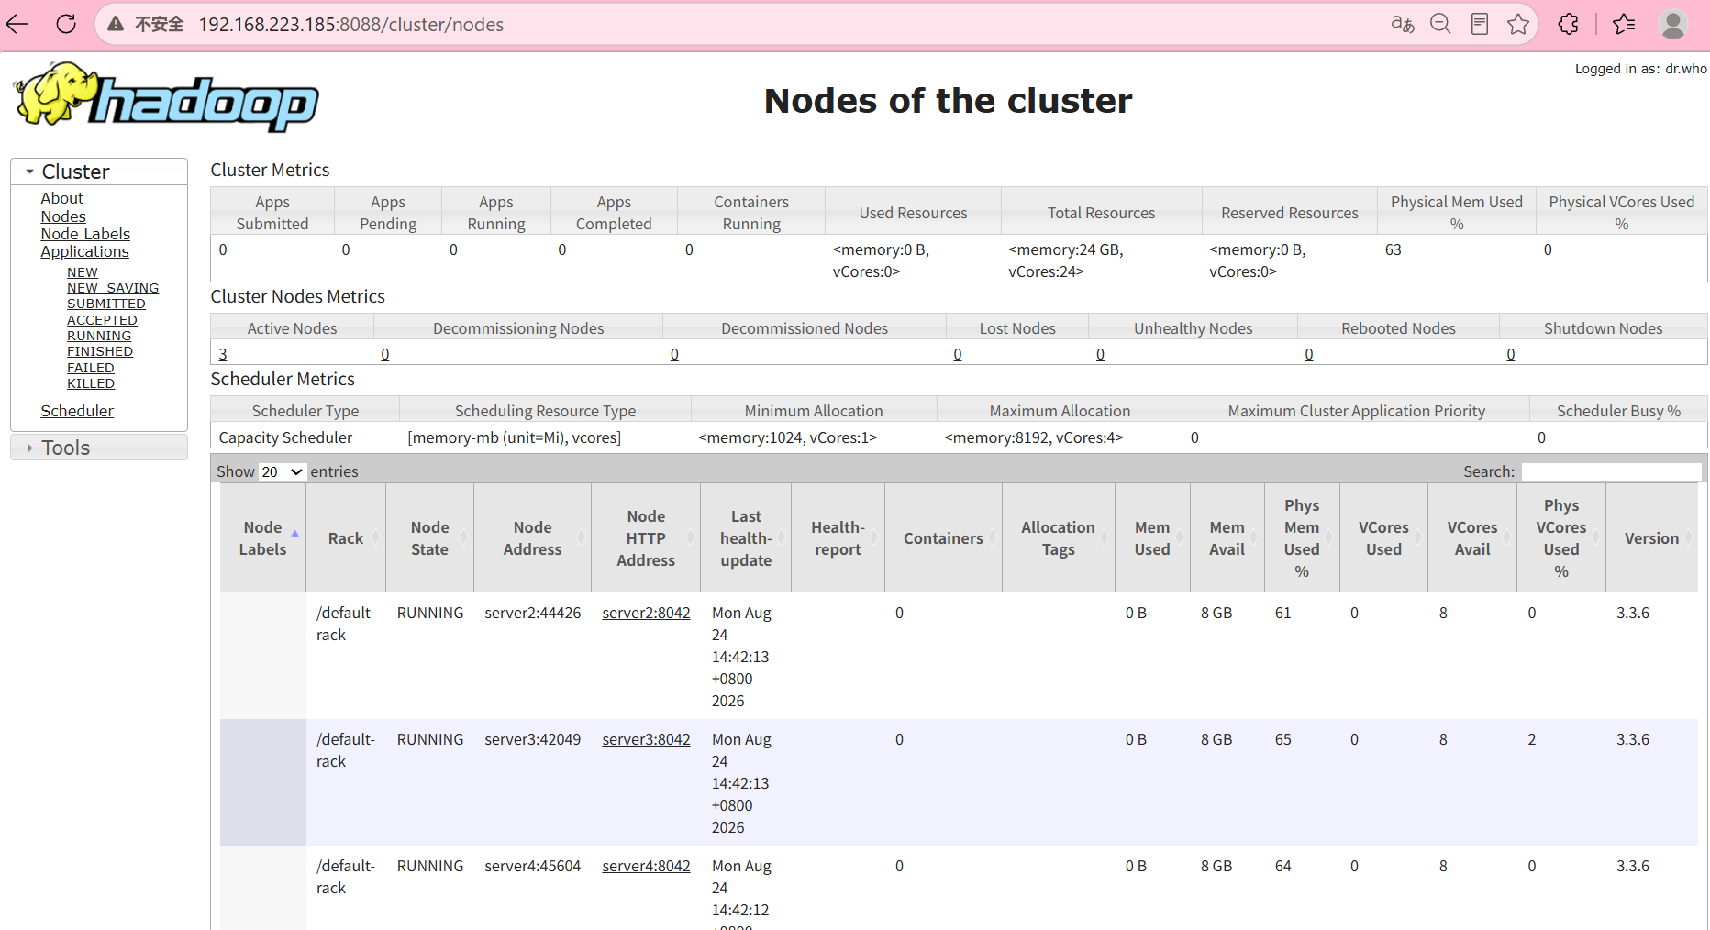Viewport: 1710px width, 930px height.
Task: Expand the Tools sidebar section
Action: 99,448
